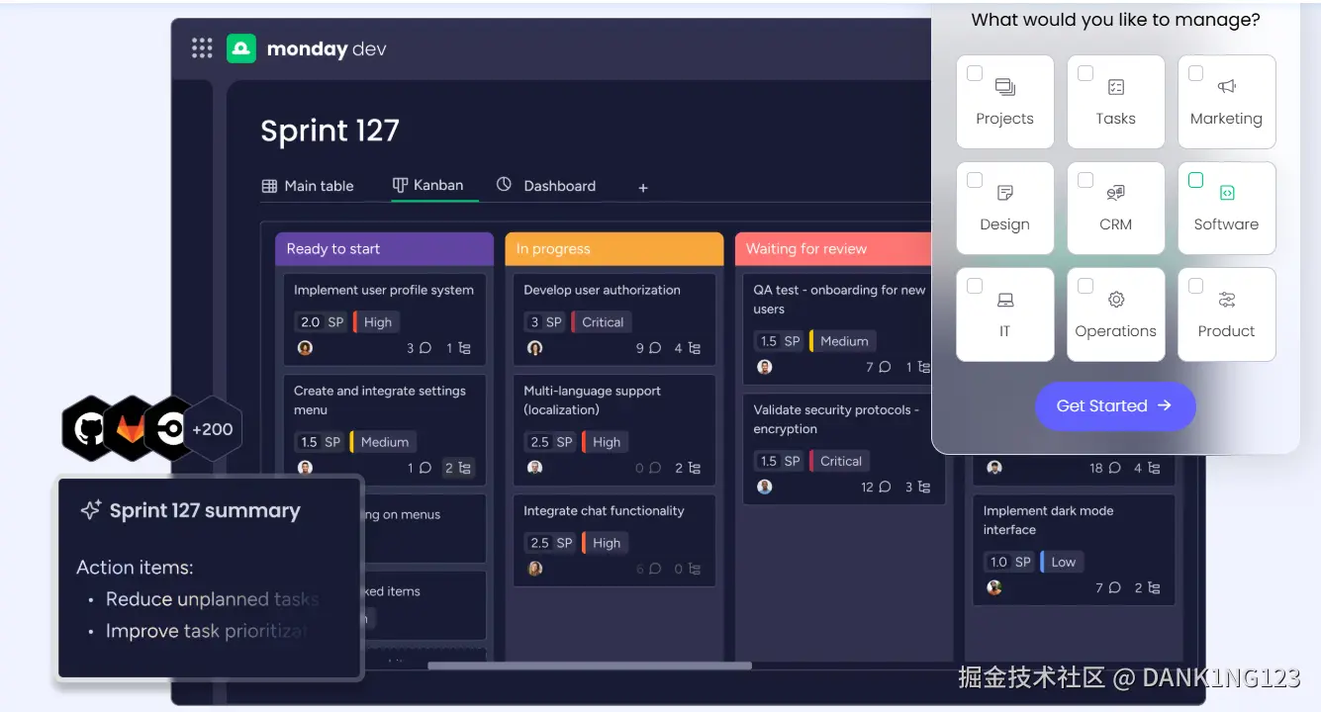Click assignee avatar on Integrate chat functionality card
1321x712 pixels.
[535, 569]
